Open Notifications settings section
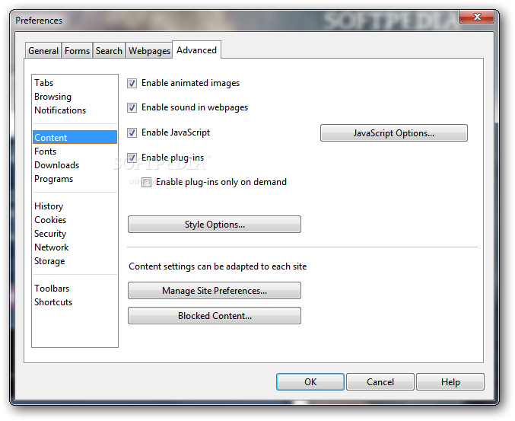Image resolution: width=515 pixels, height=421 pixels. pos(75,110)
